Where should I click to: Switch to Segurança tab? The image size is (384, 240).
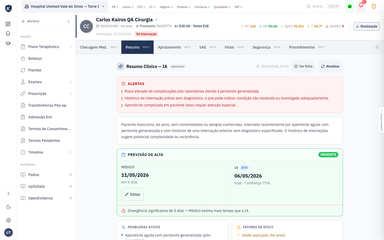266,47
